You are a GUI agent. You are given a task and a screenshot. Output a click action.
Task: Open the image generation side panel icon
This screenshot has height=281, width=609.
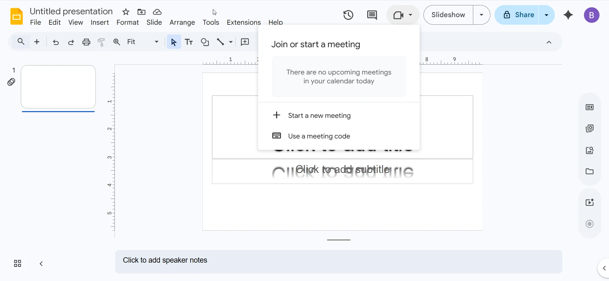(590, 150)
